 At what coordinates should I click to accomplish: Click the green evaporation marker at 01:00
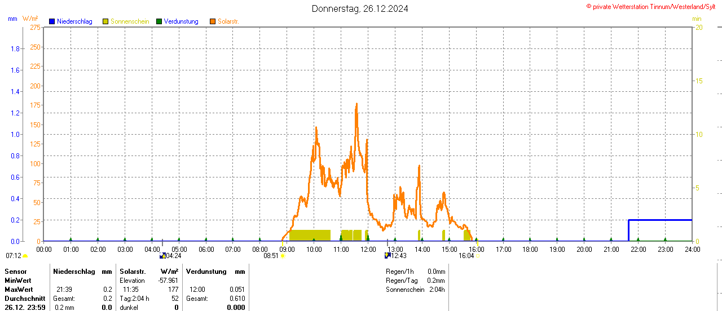pyautogui.click(x=71, y=239)
